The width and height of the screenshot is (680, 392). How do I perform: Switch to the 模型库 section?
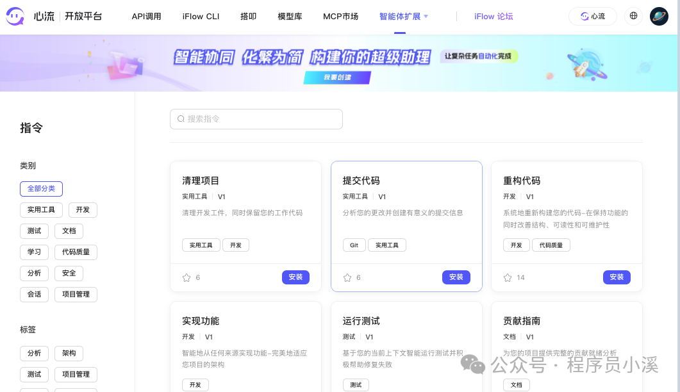pos(290,16)
